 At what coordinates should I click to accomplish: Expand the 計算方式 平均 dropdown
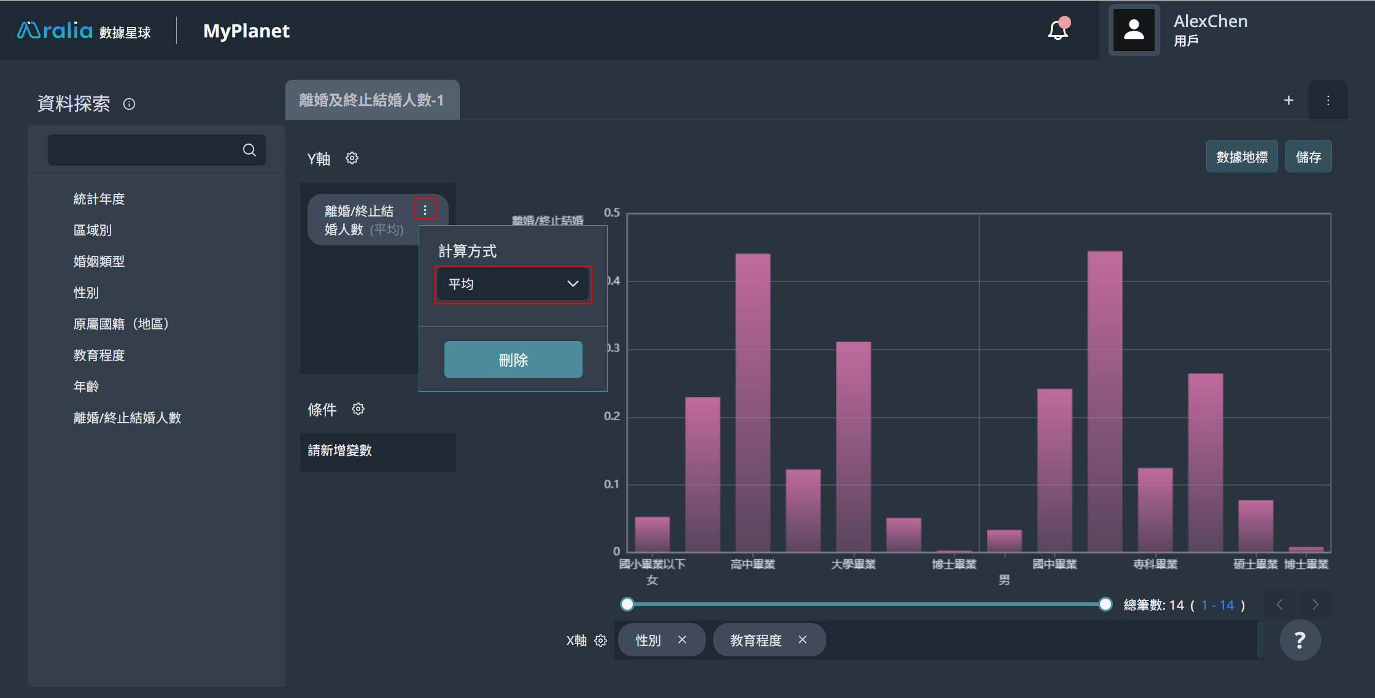click(x=513, y=284)
